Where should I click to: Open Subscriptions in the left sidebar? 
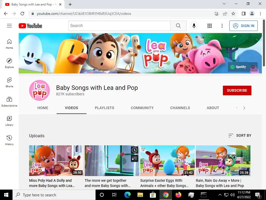[x=9, y=102]
